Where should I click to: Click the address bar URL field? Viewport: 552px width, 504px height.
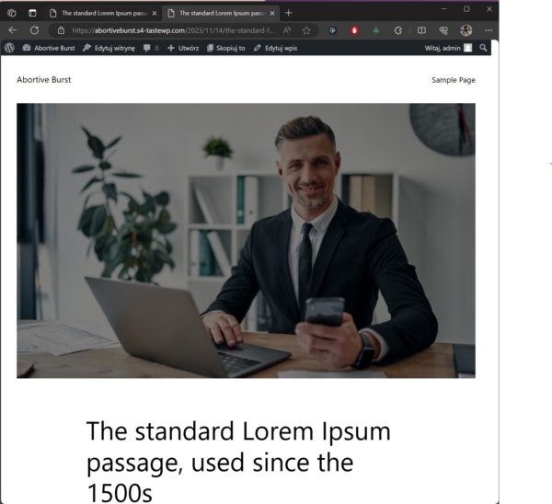(173, 30)
